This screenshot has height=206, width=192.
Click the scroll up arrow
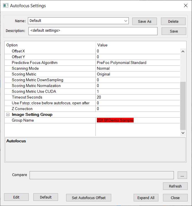coord(183,51)
